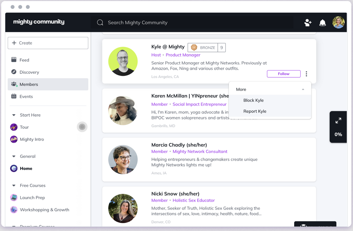Click Nicki's Member role label
This screenshot has height=231, width=353.
pos(160,200)
